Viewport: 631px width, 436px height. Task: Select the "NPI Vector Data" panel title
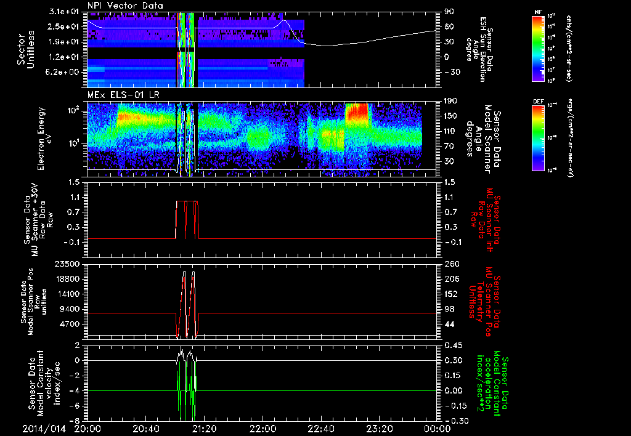(x=125, y=6)
